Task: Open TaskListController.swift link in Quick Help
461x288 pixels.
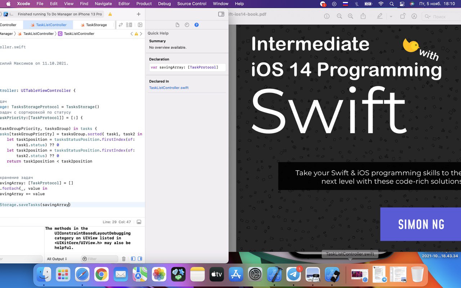Action: 169,88
